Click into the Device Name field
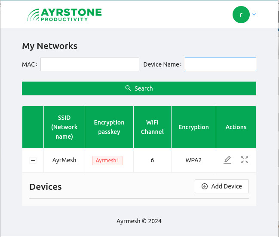 pyautogui.click(x=220, y=64)
